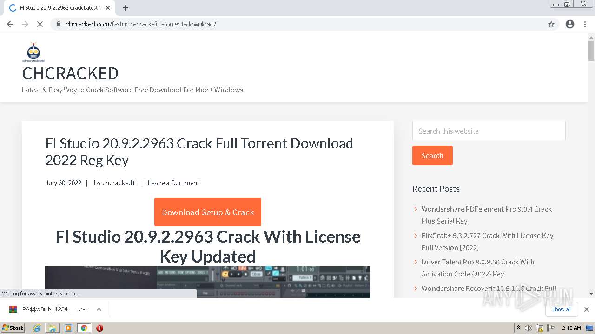Viewport: 595px width, 334px height.
Task: Click the scrollbar down arrow
Action: 591,293
